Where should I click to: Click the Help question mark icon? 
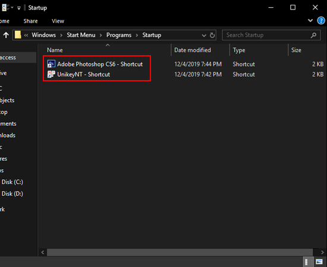click(x=321, y=21)
